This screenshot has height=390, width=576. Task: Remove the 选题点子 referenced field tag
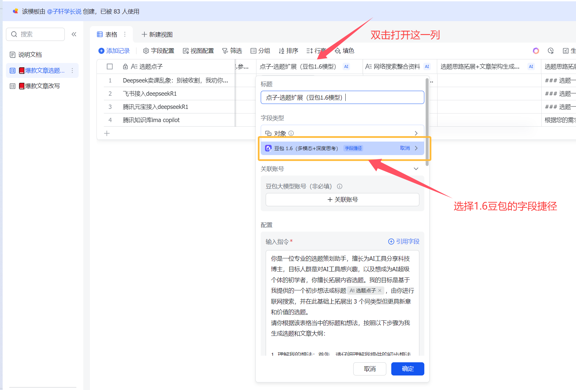pyautogui.click(x=380, y=291)
